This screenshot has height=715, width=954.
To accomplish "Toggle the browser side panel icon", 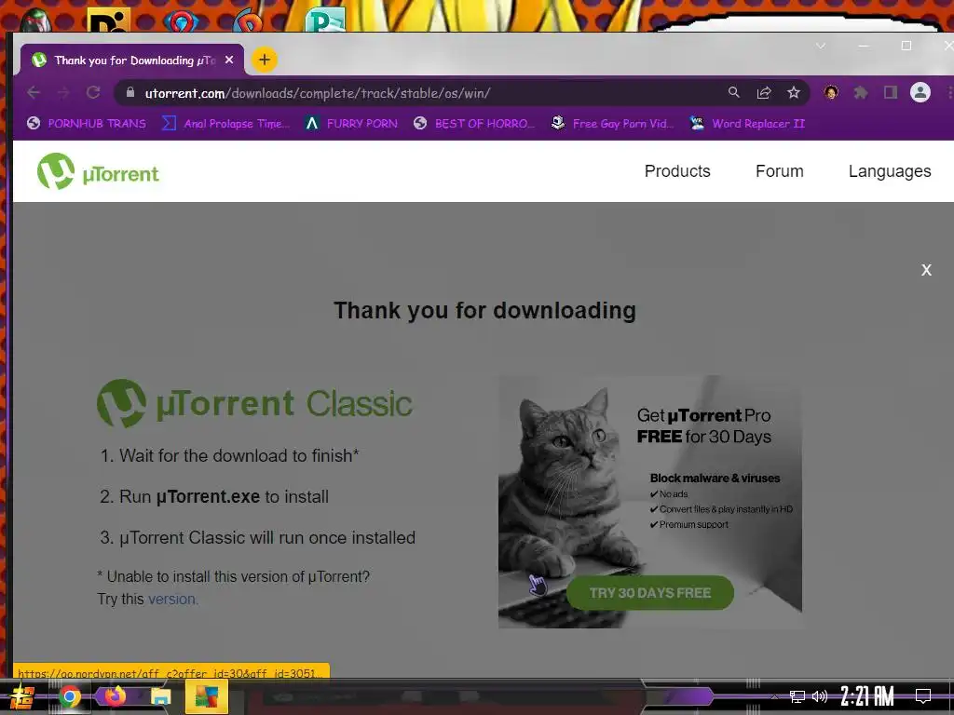I will pos(890,92).
